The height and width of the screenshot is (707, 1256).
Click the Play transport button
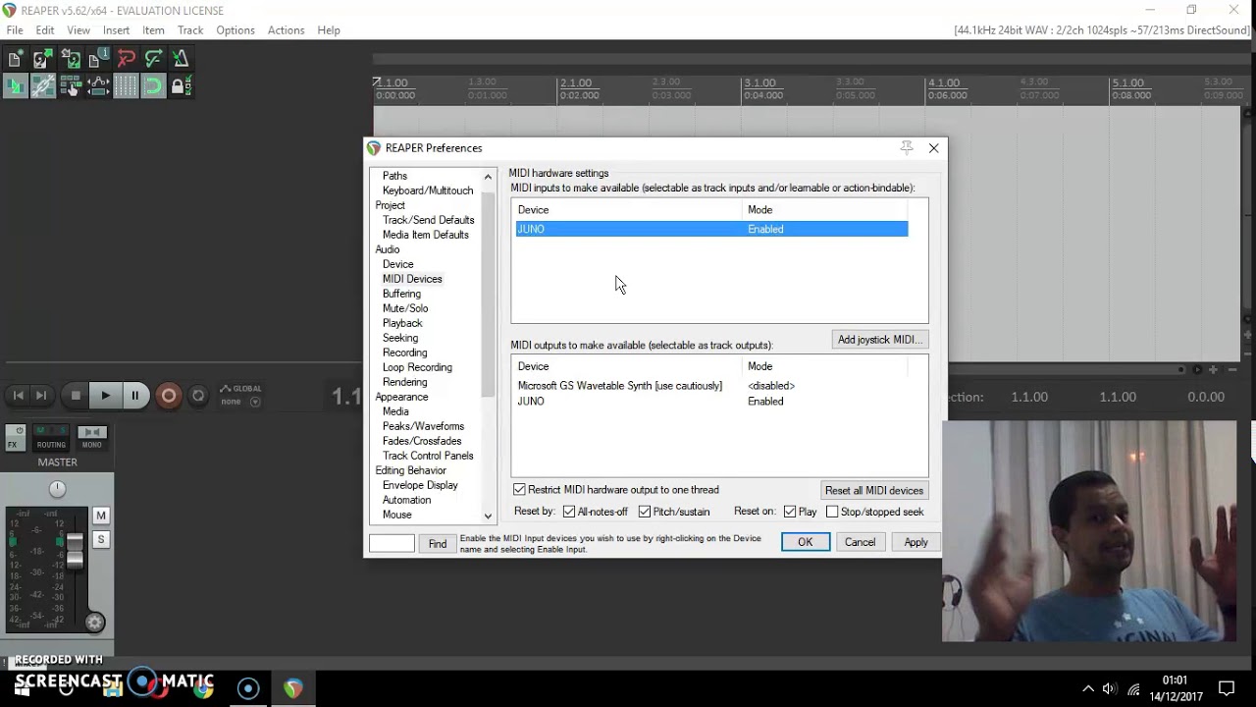click(x=105, y=396)
